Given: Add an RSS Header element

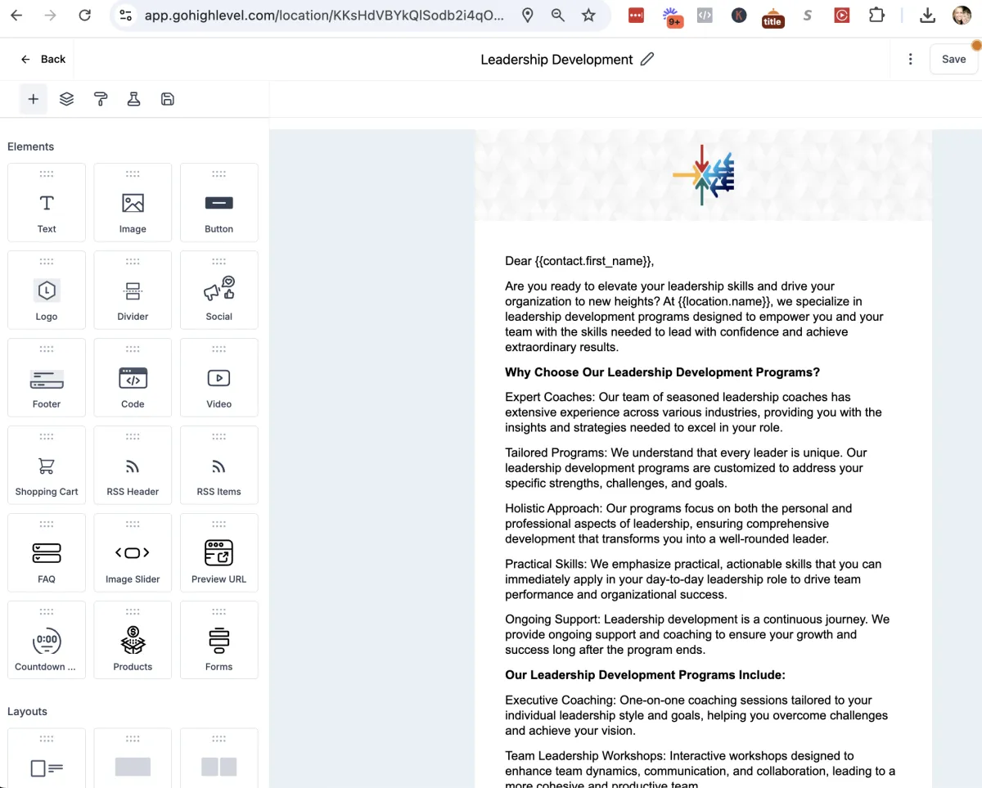Looking at the screenshot, I should [133, 465].
